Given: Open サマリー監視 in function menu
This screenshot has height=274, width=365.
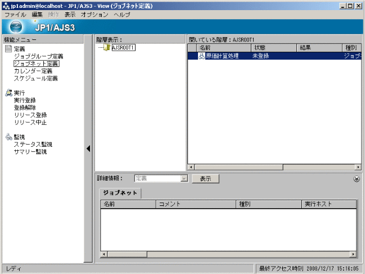Looking at the screenshot, I should [30, 152].
